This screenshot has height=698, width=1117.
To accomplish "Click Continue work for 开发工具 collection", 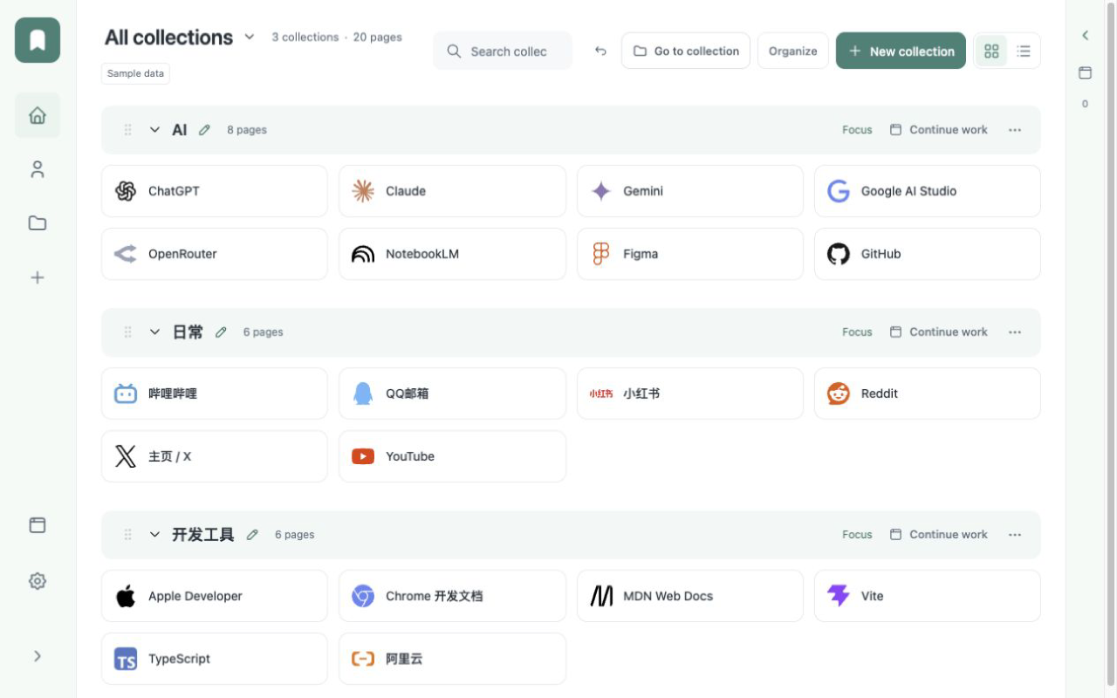I will coord(939,535).
